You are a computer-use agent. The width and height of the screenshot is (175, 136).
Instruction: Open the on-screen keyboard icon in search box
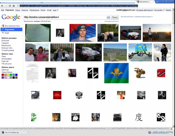pos(108,17)
